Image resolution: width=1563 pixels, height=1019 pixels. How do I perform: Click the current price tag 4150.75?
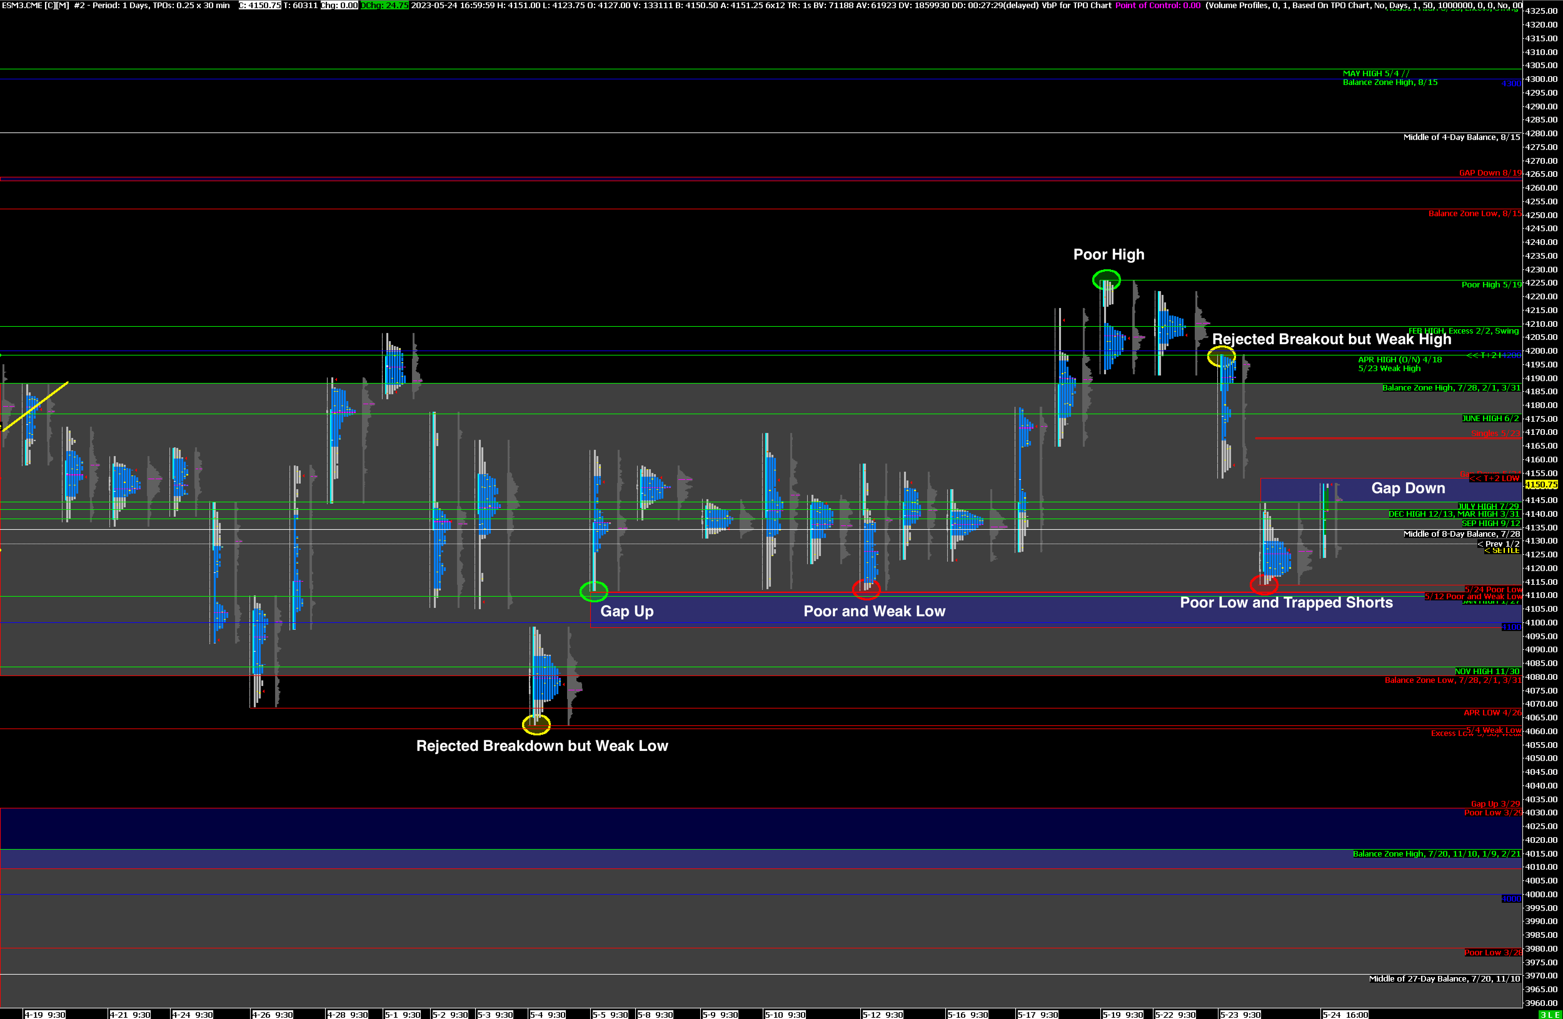[x=1541, y=485]
